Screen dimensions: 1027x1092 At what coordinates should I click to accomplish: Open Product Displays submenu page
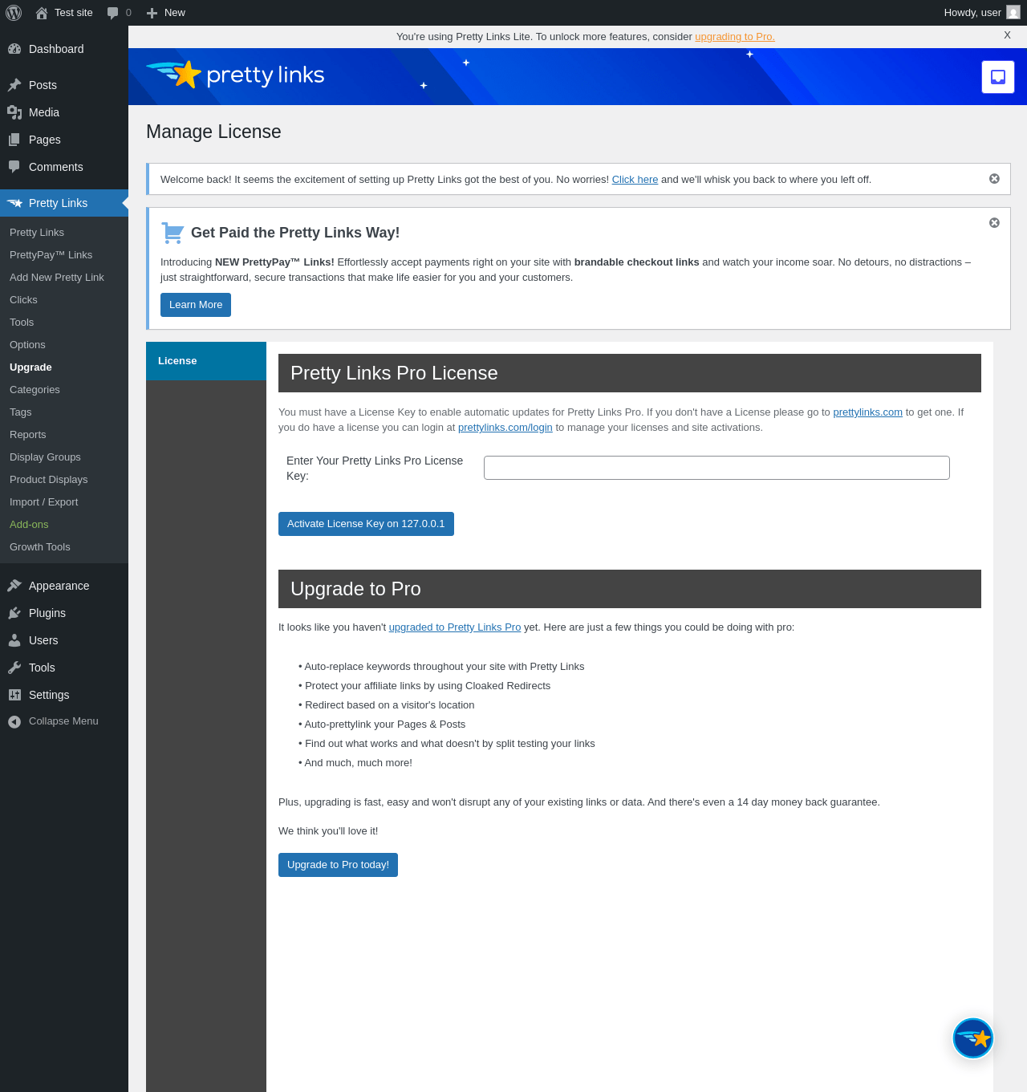click(x=49, y=480)
